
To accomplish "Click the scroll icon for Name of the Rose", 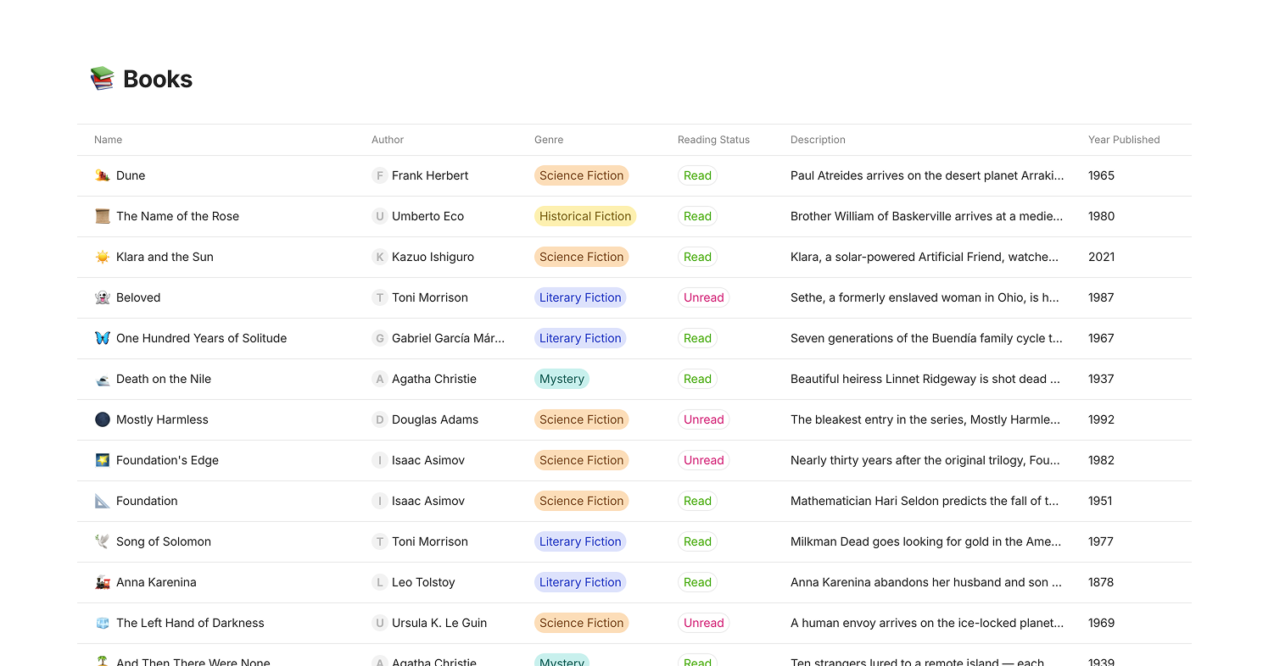I will click(x=103, y=216).
